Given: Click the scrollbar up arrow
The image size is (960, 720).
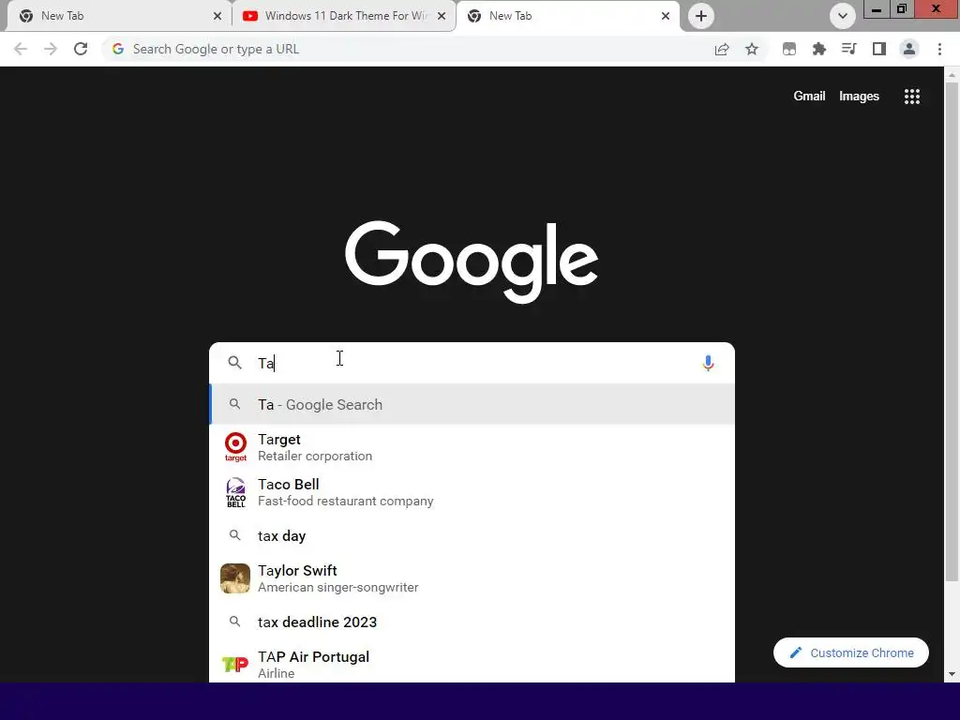Looking at the screenshot, I should (x=952, y=75).
